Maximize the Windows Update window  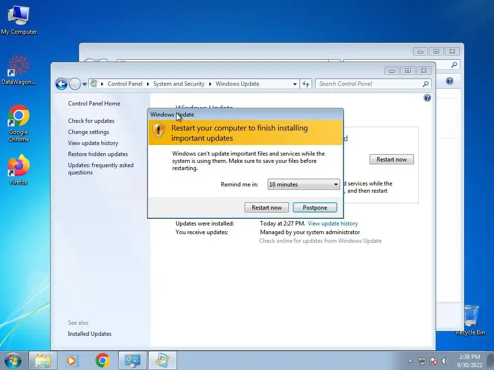(x=408, y=70)
